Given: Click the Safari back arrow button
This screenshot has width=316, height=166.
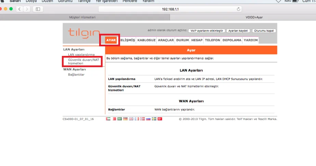Looking at the screenshot, I should (x=20, y=9).
